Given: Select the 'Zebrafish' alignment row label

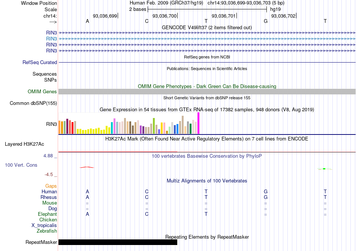Looking at the screenshot, I should (x=47, y=231).
